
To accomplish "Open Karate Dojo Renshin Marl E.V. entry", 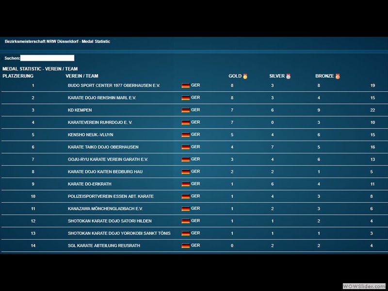I will click(x=102, y=98).
